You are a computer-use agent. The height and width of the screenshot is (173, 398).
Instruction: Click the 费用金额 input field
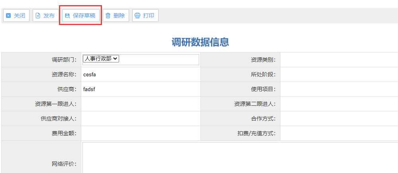click(141, 133)
